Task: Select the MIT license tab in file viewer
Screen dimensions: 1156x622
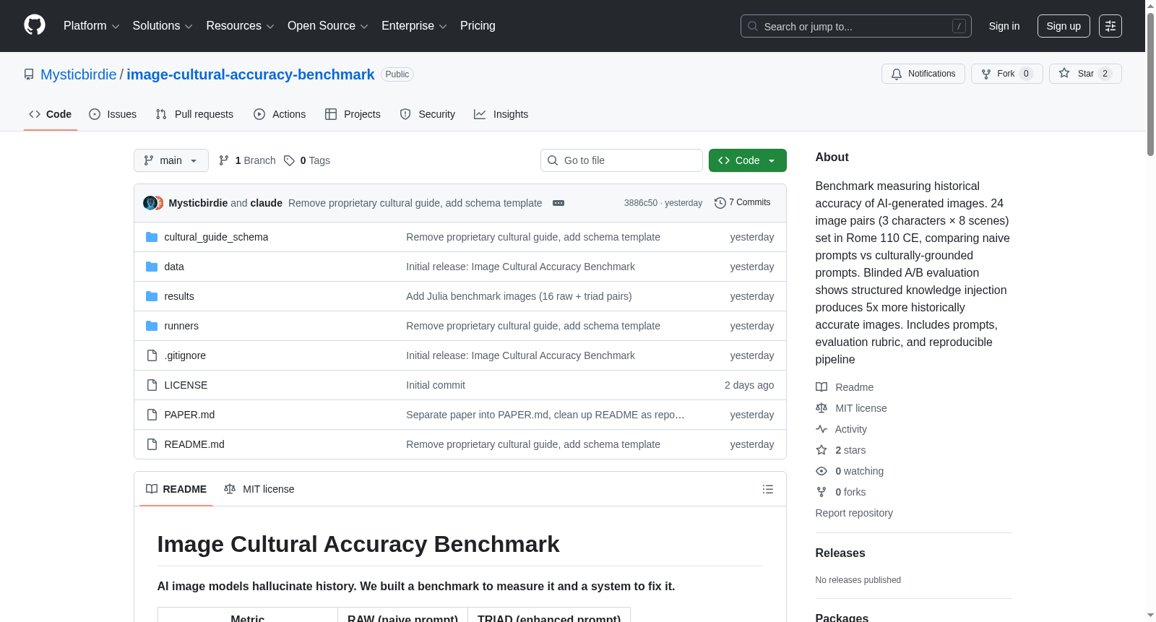Action: pos(259,489)
